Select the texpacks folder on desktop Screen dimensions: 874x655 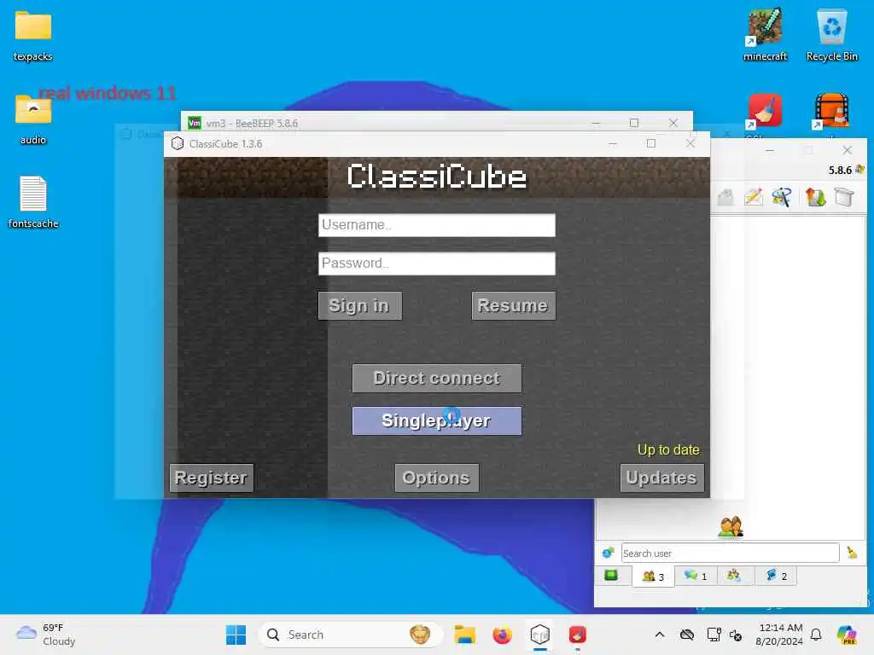click(33, 36)
